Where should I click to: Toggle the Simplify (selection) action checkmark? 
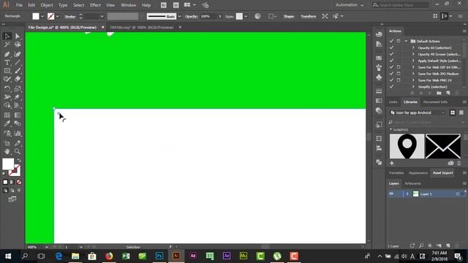pyautogui.click(x=391, y=87)
